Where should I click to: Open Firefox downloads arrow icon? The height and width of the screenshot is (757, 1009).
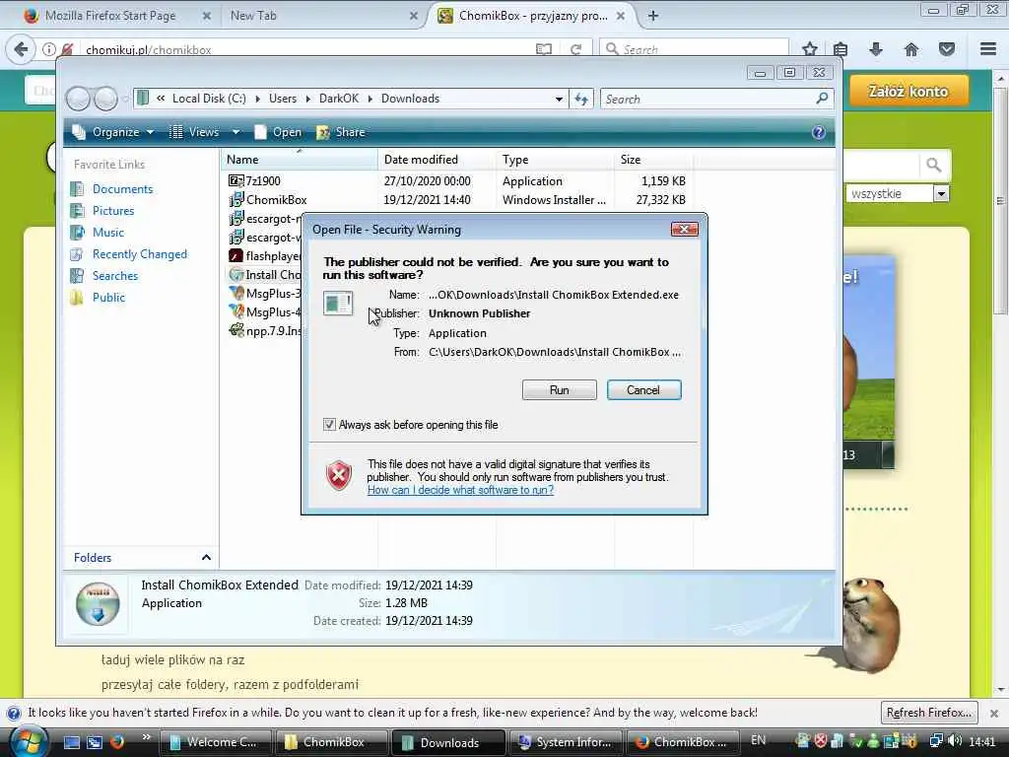point(876,49)
